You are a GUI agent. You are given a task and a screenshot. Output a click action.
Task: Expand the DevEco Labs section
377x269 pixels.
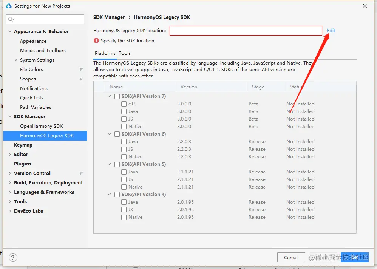click(x=10, y=211)
